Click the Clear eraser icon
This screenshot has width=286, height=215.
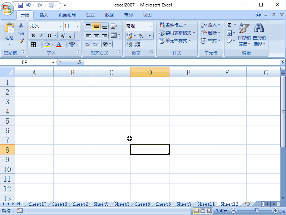coord(230,41)
